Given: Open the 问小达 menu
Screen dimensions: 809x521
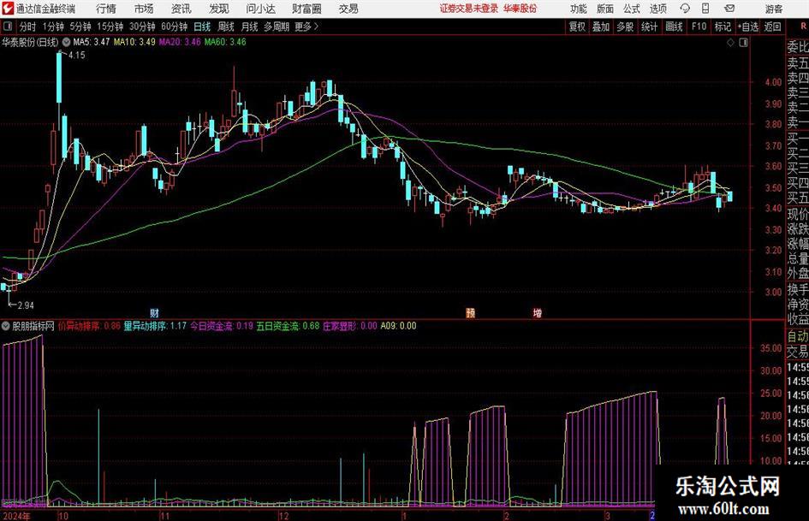Looking at the screenshot, I should click(260, 9).
